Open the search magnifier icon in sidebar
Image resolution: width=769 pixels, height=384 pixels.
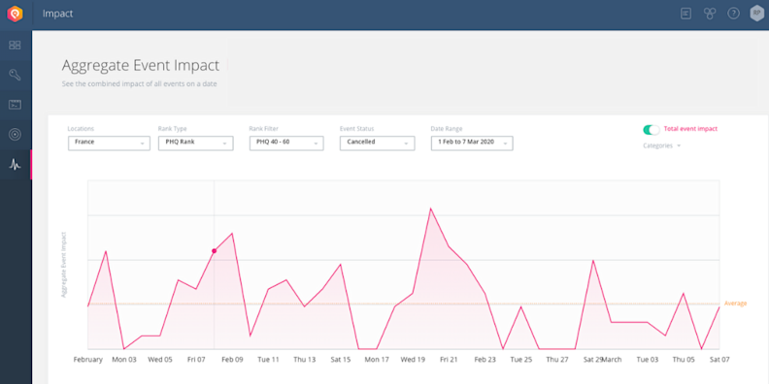pos(15,75)
